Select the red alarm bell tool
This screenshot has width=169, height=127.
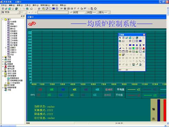[144, 48]
